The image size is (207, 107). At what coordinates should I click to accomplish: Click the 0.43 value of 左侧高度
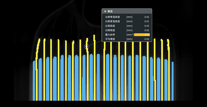147,26
